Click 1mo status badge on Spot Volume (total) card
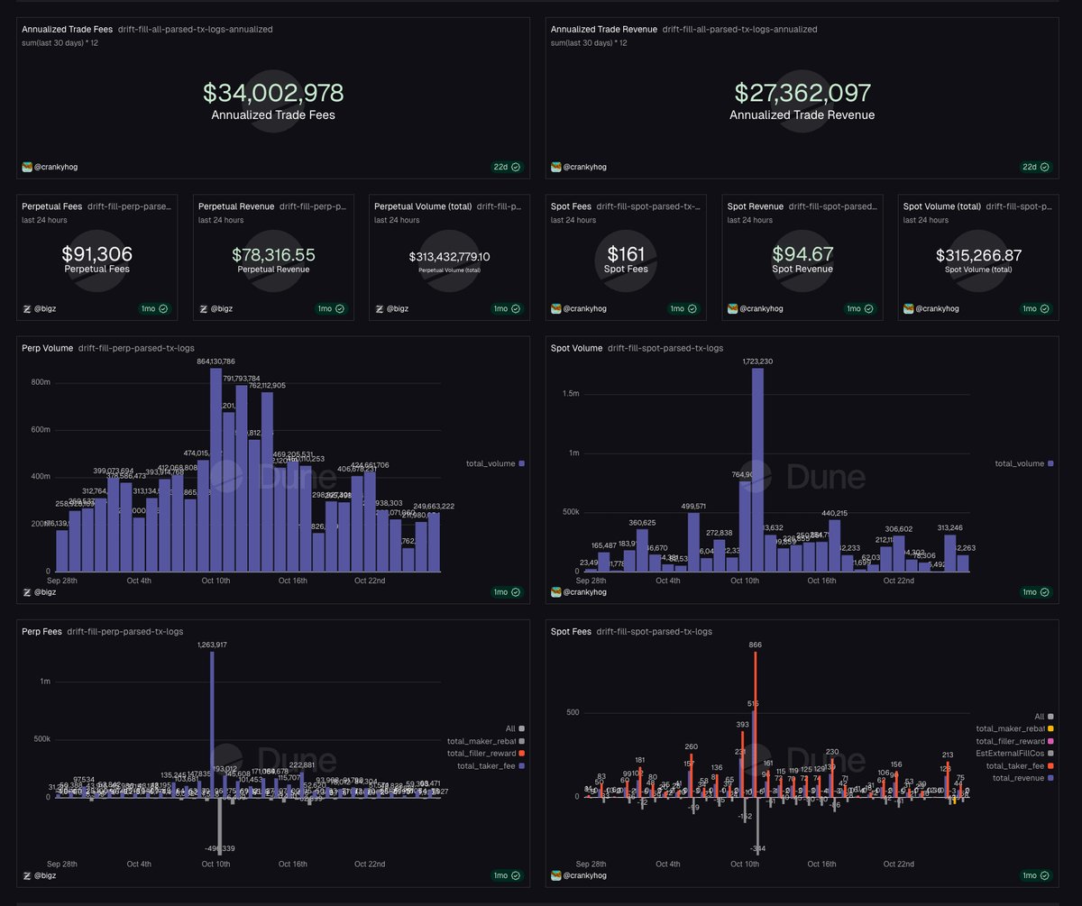 (x=1034, y=308)
